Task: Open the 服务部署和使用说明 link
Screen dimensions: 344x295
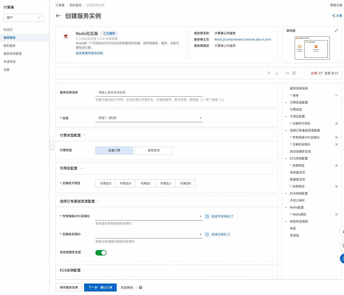Action: pyautogui.click(x=89, y=53)
